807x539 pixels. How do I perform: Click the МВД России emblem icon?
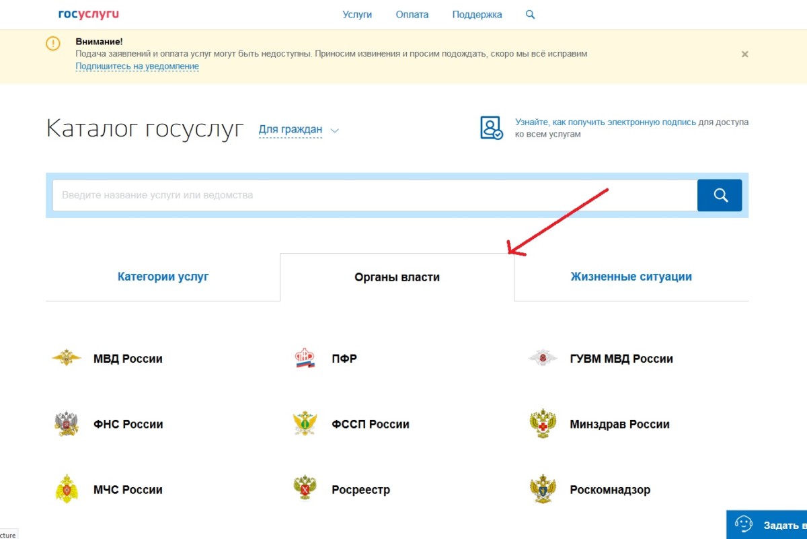[x=67, y=359]
